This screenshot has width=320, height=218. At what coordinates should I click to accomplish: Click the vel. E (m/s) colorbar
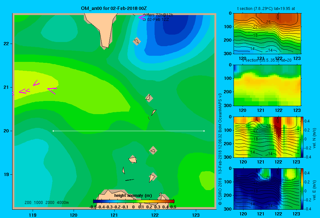pos(302,189)
